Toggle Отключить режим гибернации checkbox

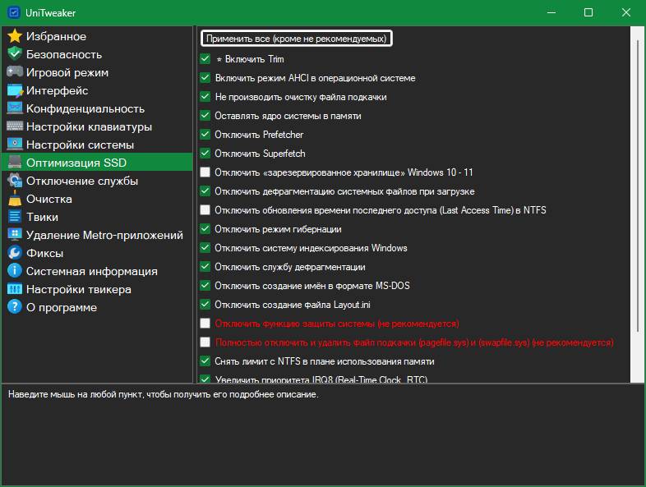(205, 229)
